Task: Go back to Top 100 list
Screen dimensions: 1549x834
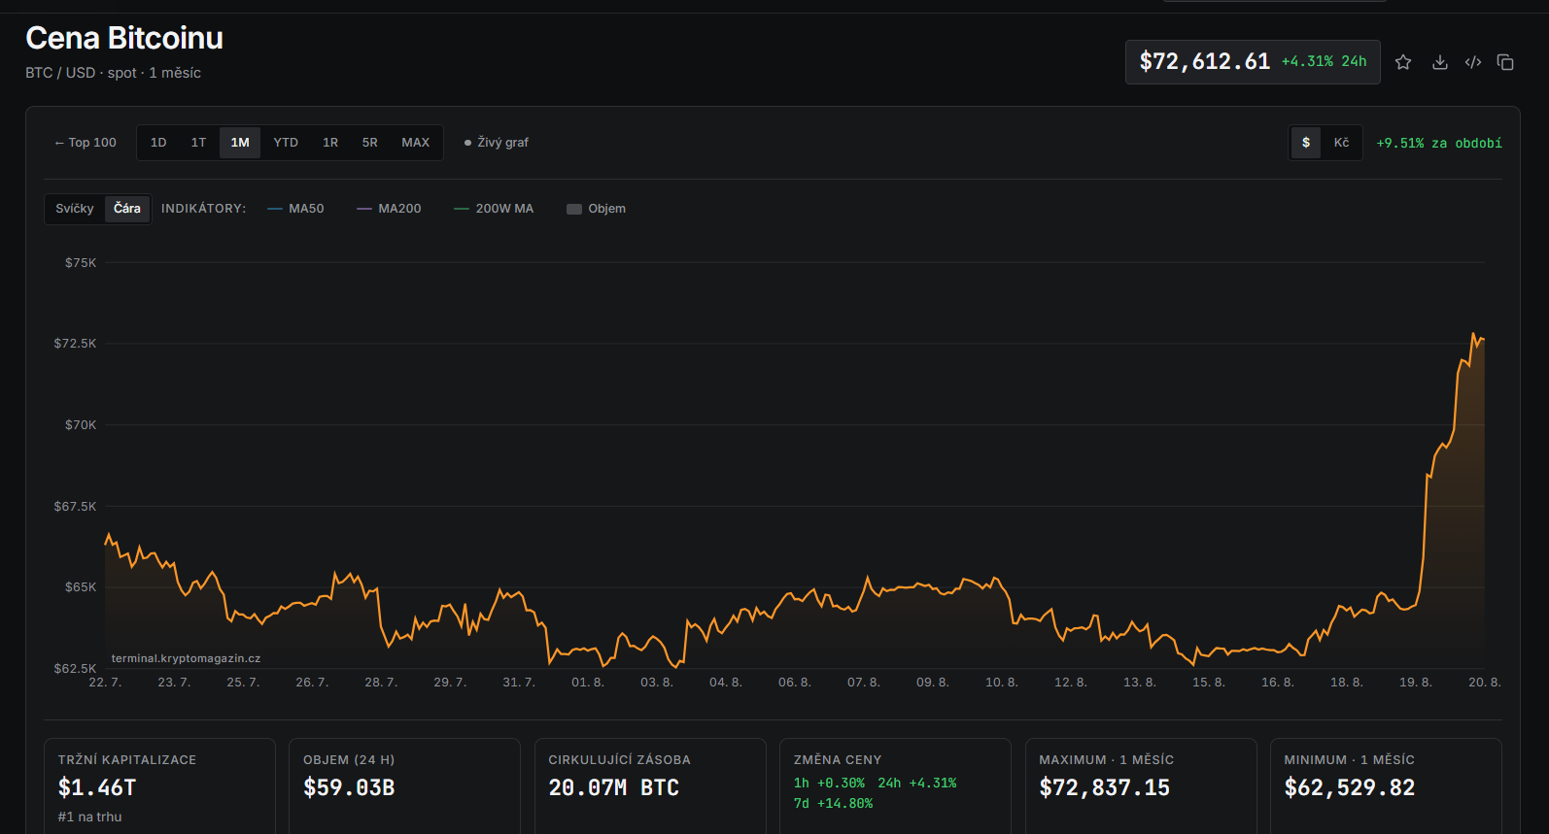Action: [x=86, y=143]
